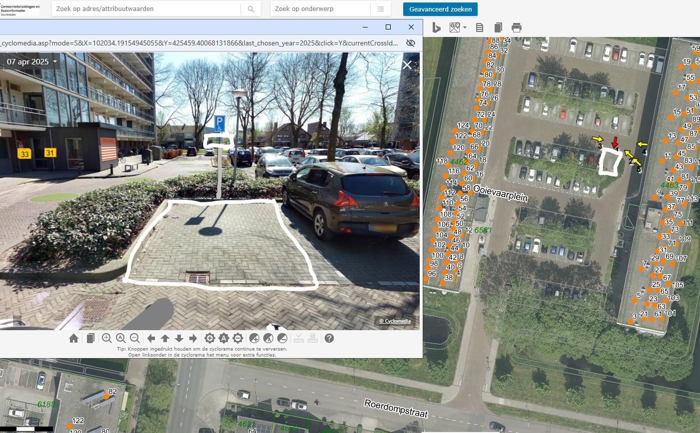Click the up arrow in the cyclorama toolbar
The height and width of the screenshot is (433, 700).
[x=165, y=339]
